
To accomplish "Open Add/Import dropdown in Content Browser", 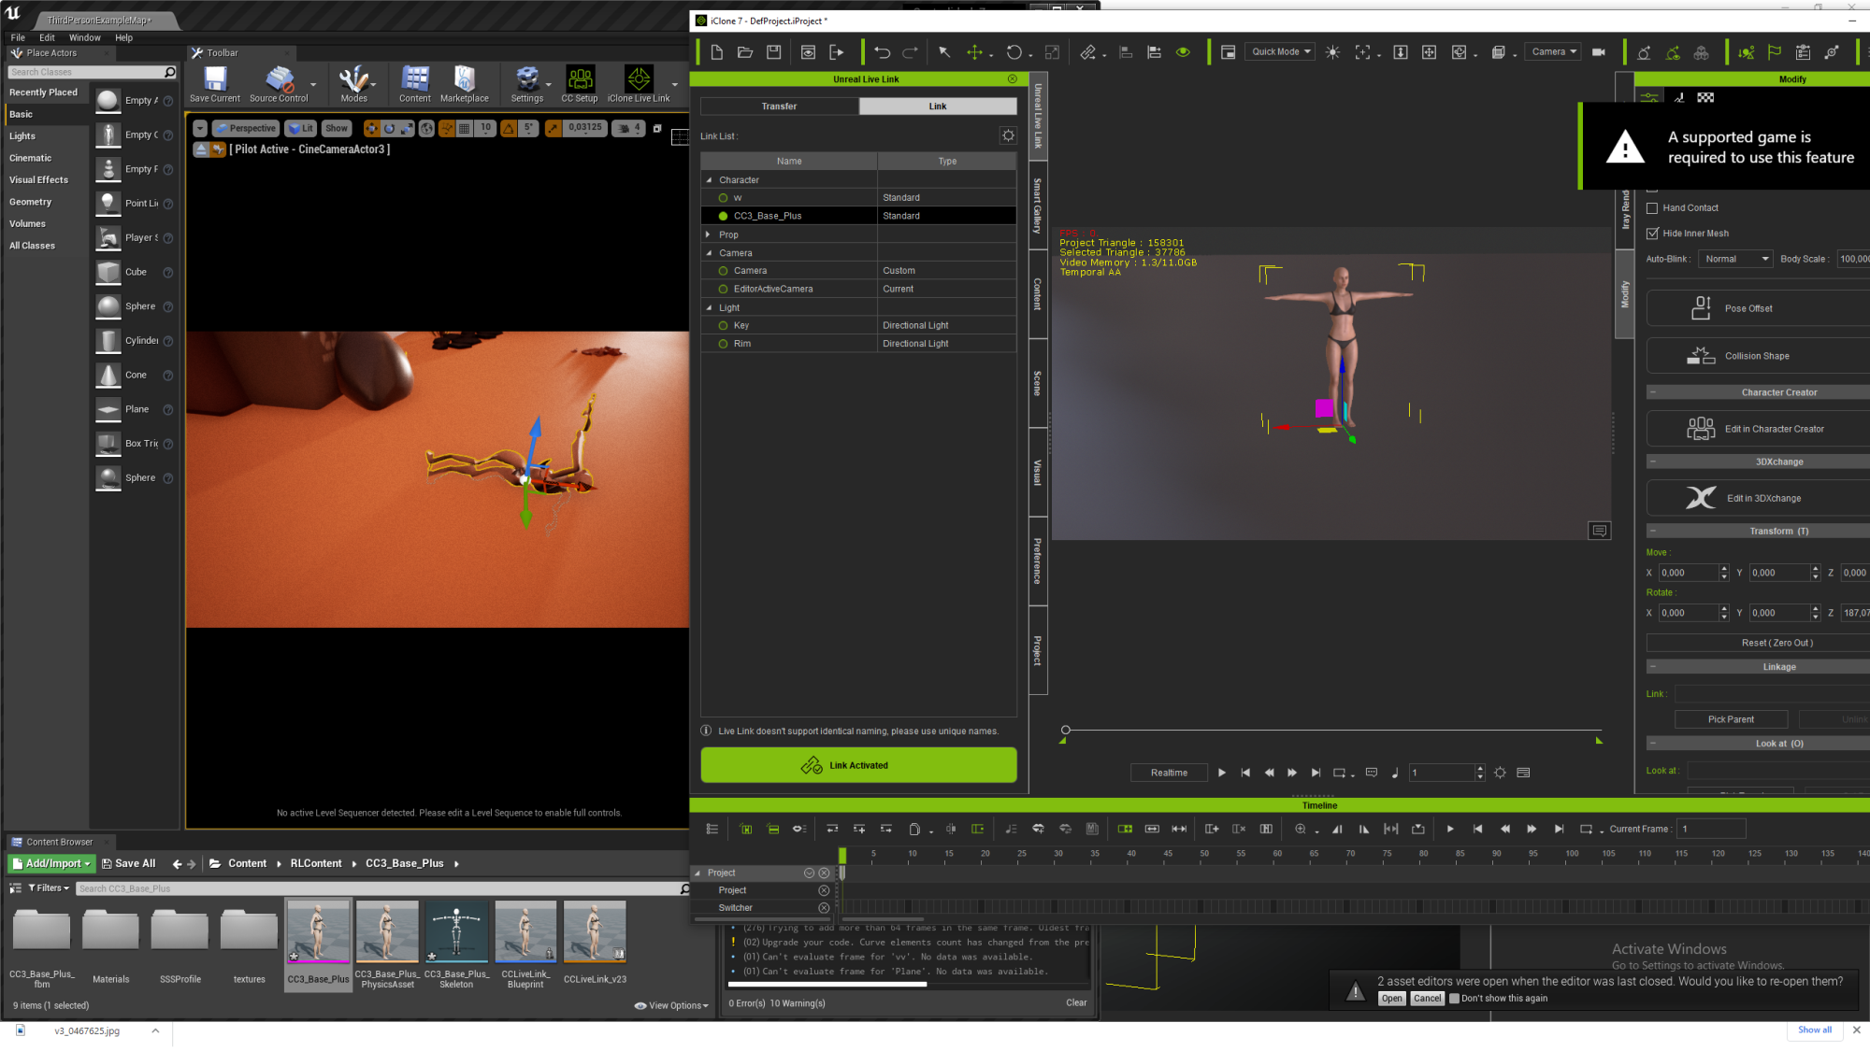I will (x=51, y=863).
